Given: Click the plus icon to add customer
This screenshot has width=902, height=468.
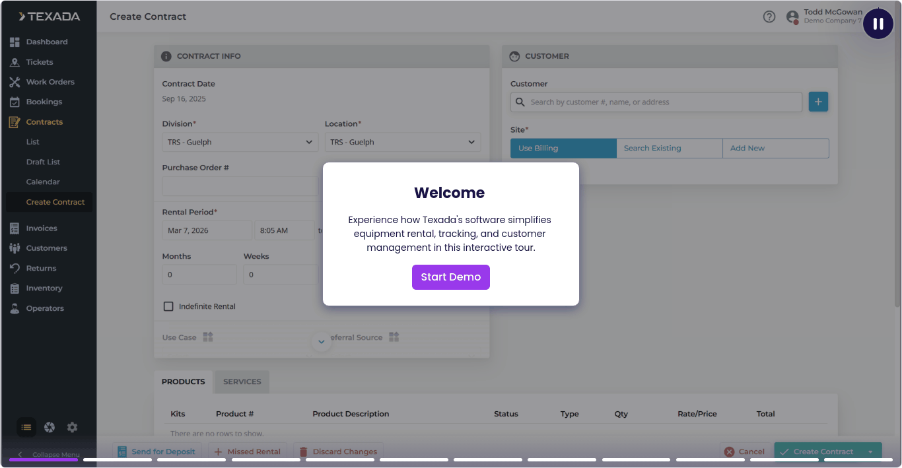Looking at the screenshot, I should (x=818, y=102).
